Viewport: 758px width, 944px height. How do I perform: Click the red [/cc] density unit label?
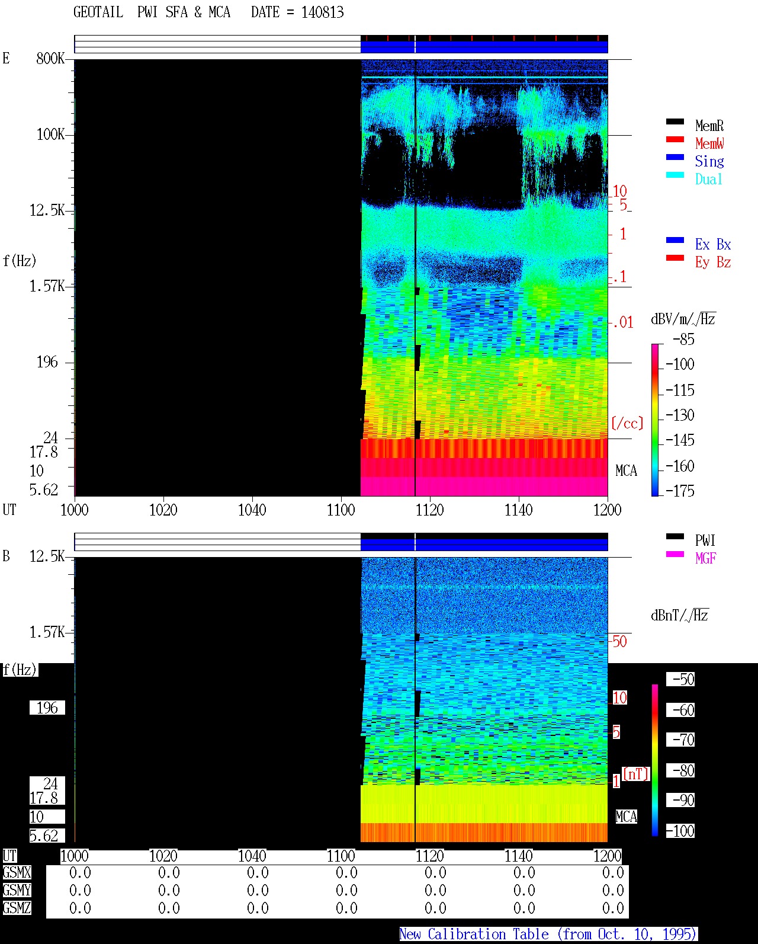click(627, 423)
